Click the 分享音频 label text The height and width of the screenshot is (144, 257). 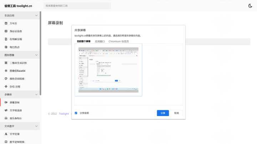[84, 113]
